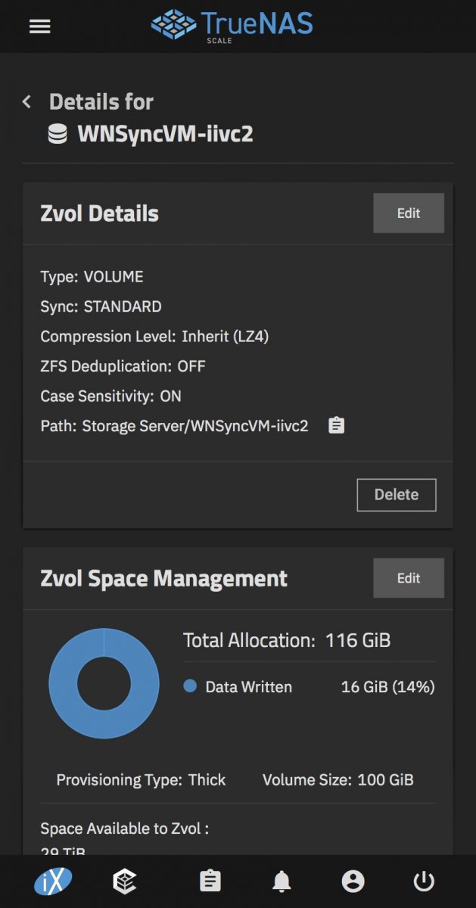Click the TrueNAS SCALE logo
This screenshot has width=476, height=908.
pos(232,26)
